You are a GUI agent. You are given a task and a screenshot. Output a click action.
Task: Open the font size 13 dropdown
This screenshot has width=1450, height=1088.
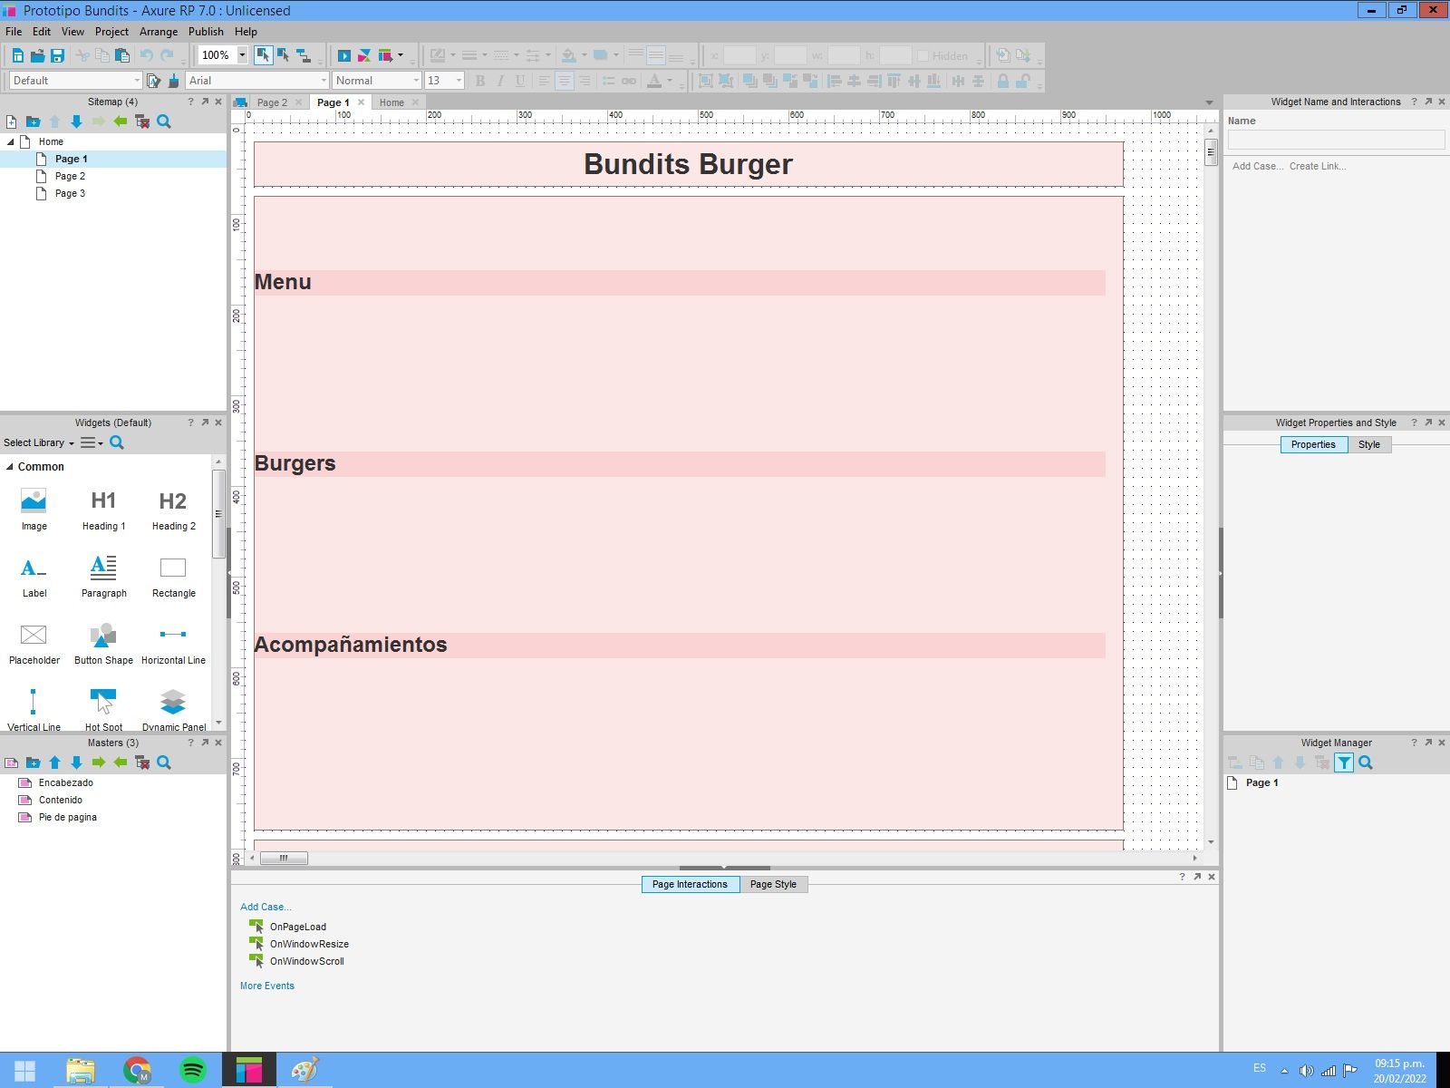[x=459, y=81]
